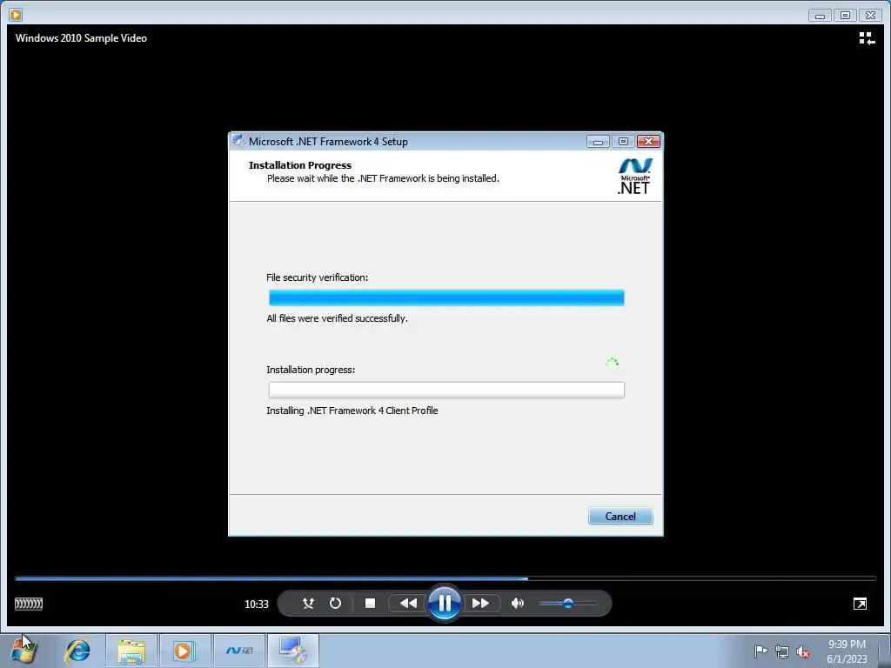Maximize the .NET Framework 4 Setup dialog
Image resolution: width=891 pixels, height=668 pixels.
click(x=623, y=141)
